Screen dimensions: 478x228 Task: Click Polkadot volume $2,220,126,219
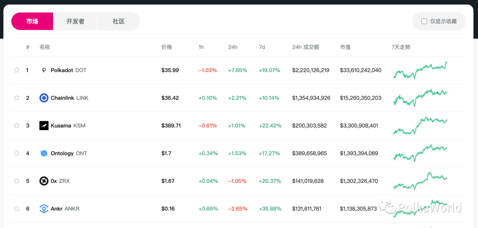(x=311, y=70)
